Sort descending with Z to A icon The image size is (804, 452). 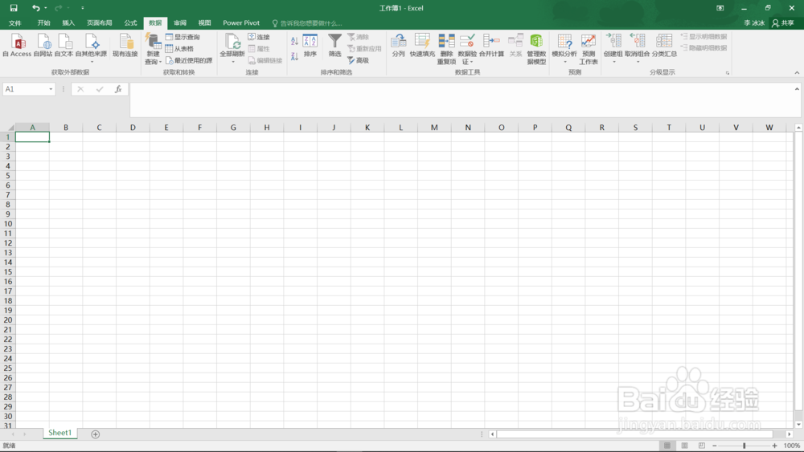pyautogui.click(x=294, y=55)
